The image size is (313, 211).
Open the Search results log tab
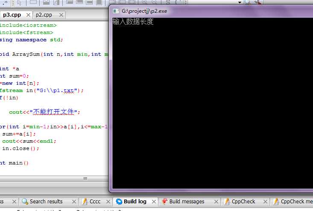46,202
